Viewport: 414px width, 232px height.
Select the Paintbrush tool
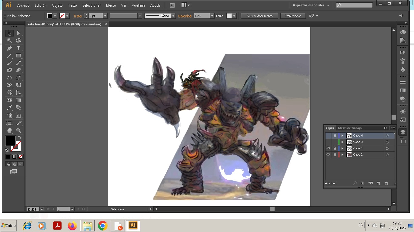pyautogui.click(x=9, y=63)
